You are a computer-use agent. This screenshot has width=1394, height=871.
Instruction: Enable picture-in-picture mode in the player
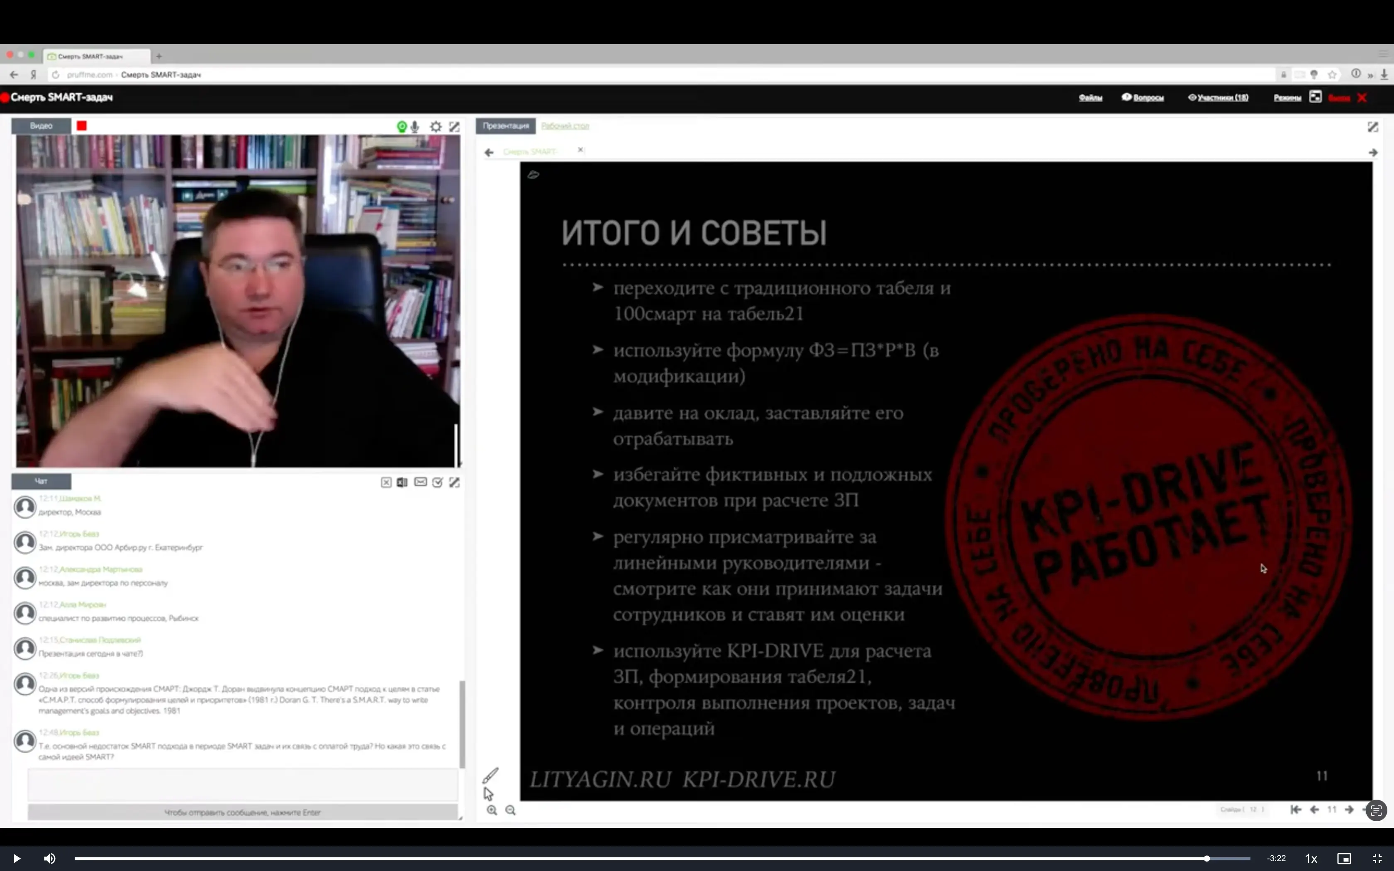click(1344, 858)
